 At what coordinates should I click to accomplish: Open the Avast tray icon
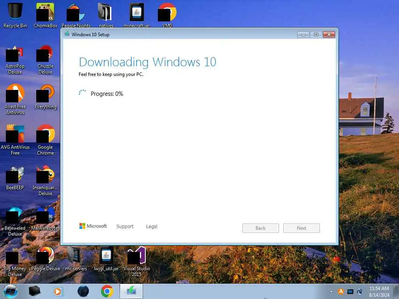pyautogui.click(x=341, y=291)
